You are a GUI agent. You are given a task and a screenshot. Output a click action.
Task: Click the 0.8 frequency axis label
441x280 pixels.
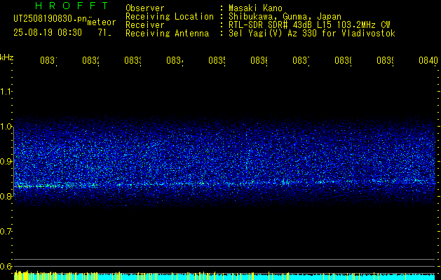coord(6,196)
